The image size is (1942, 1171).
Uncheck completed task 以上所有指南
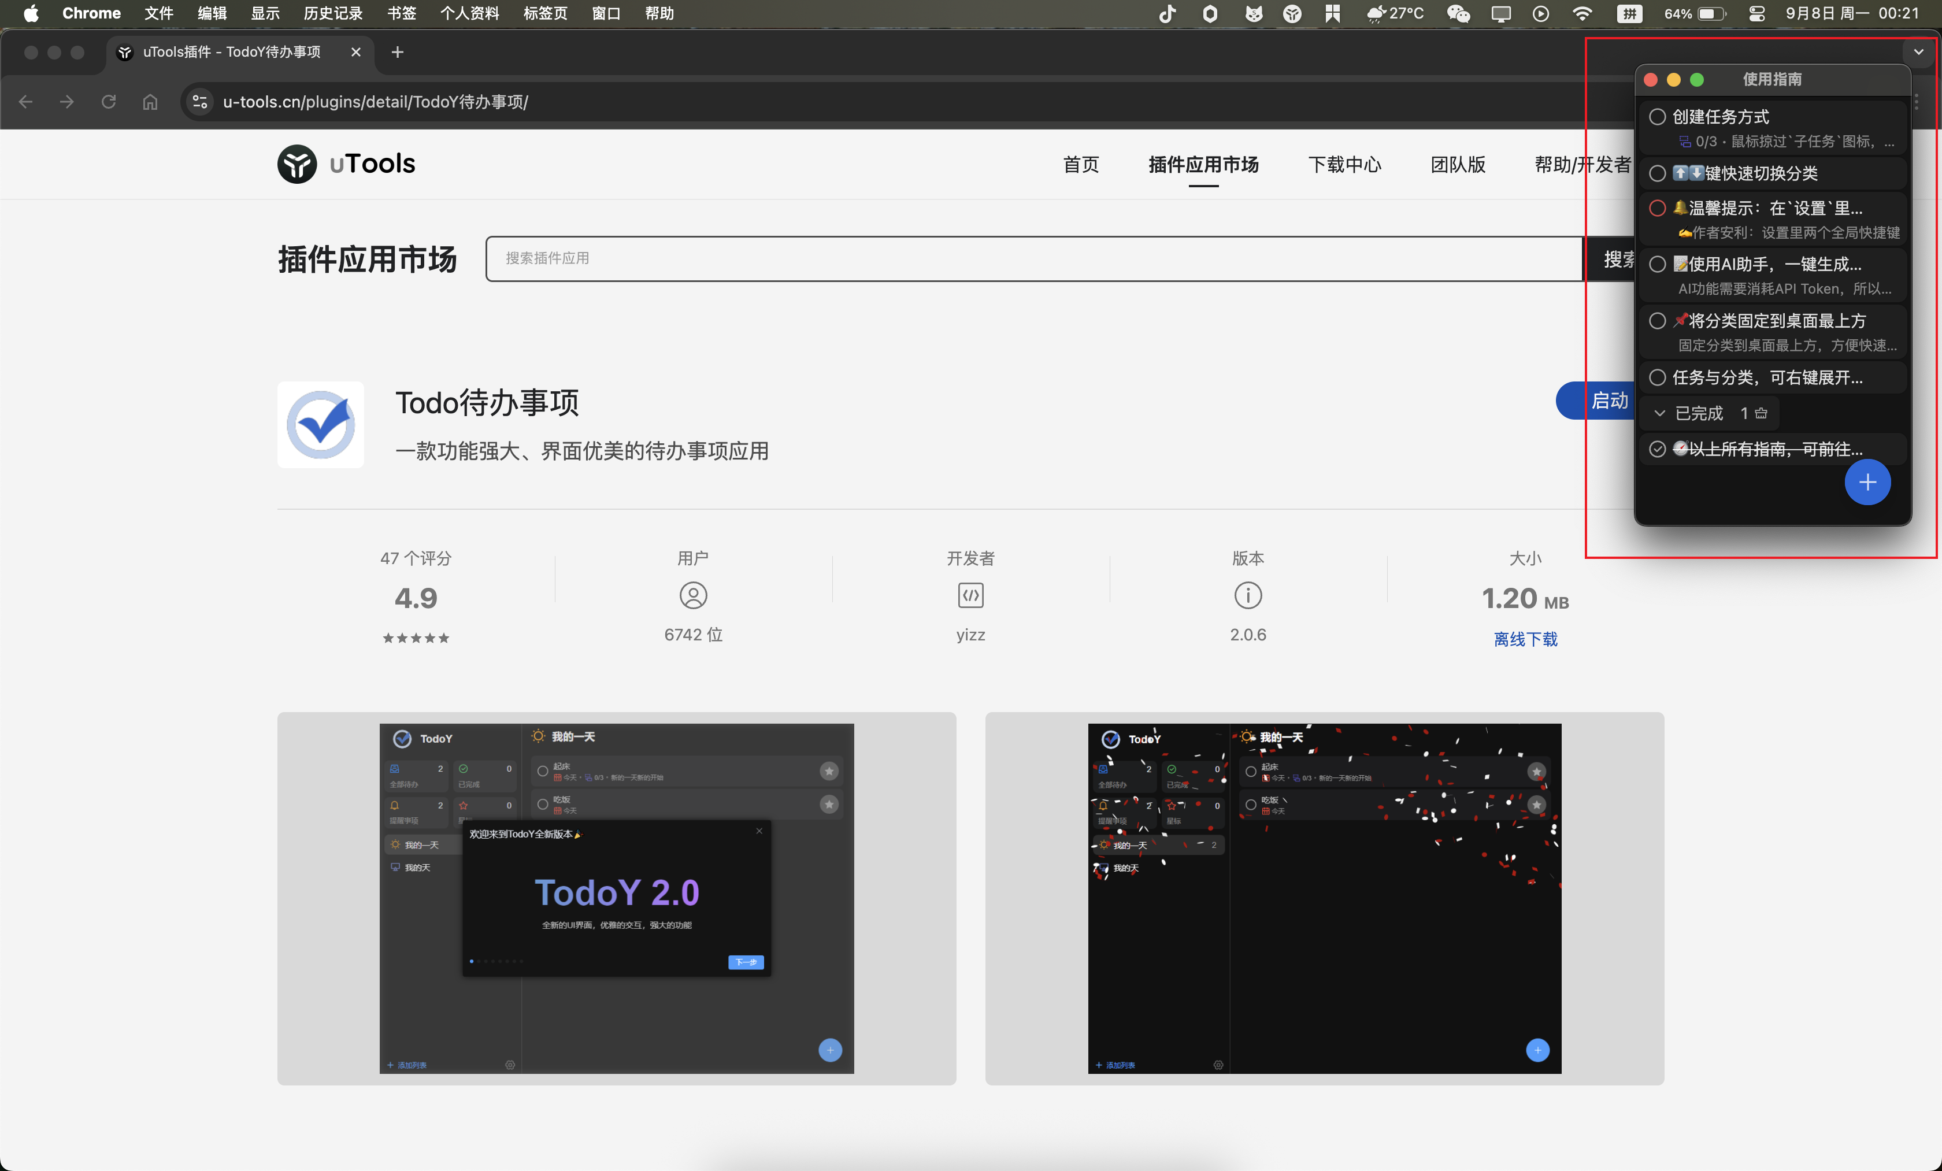click(x=1658, y=449)
